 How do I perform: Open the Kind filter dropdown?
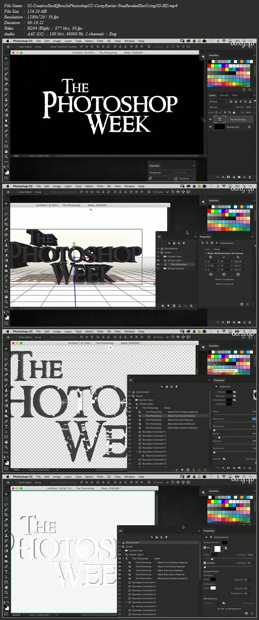tap(218, 102)
